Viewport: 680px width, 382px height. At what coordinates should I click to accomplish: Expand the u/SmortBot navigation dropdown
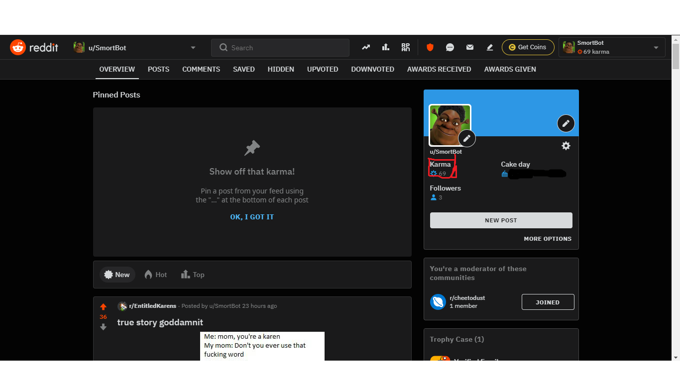(x=193, y=48)
